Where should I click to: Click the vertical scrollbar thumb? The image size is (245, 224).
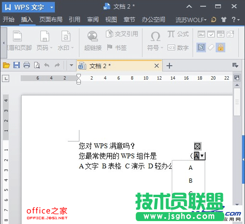coord(237,102)
